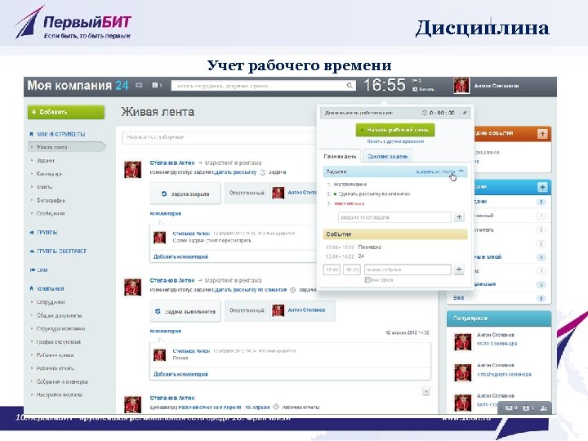Click the search magnifier icon in header
This screenshot has height=441, width=588.
click(x=350, y=86)
